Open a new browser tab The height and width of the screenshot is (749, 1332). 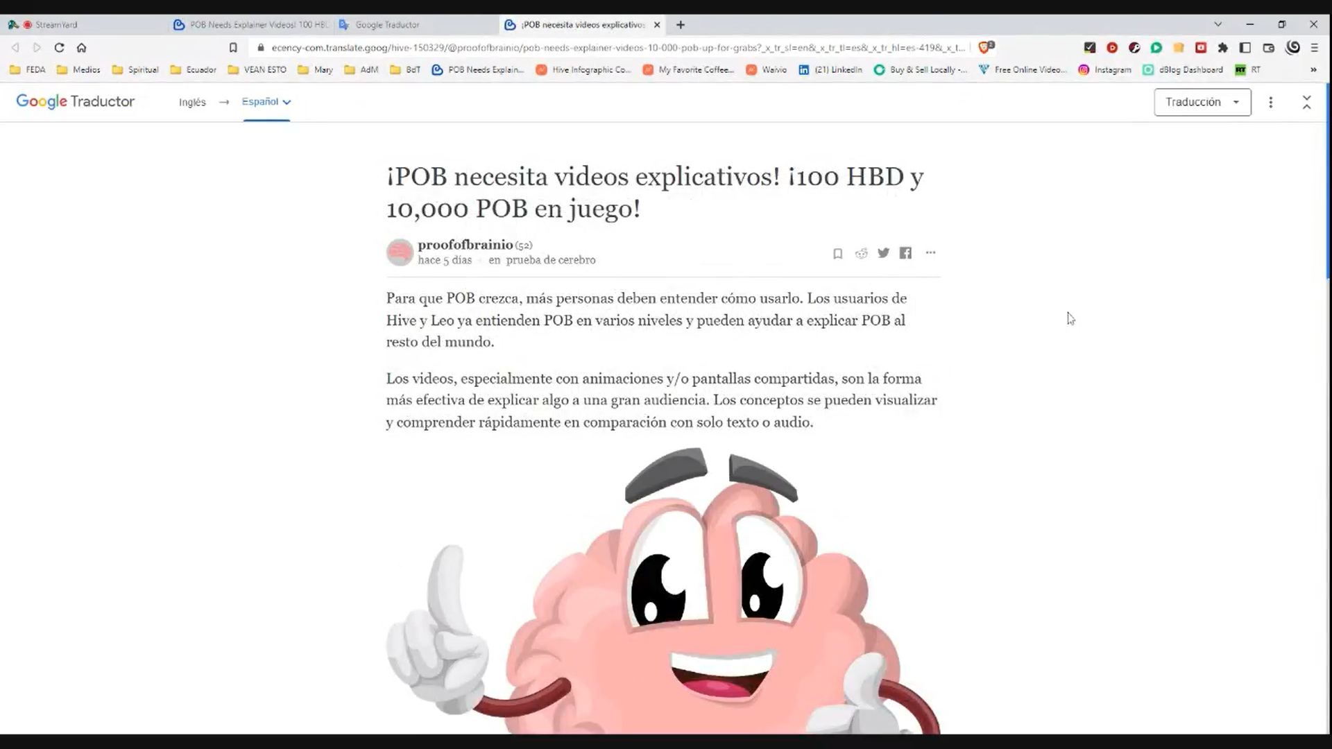(681, 24)
